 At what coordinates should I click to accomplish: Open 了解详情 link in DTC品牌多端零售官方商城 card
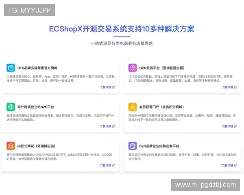point(107,87)
